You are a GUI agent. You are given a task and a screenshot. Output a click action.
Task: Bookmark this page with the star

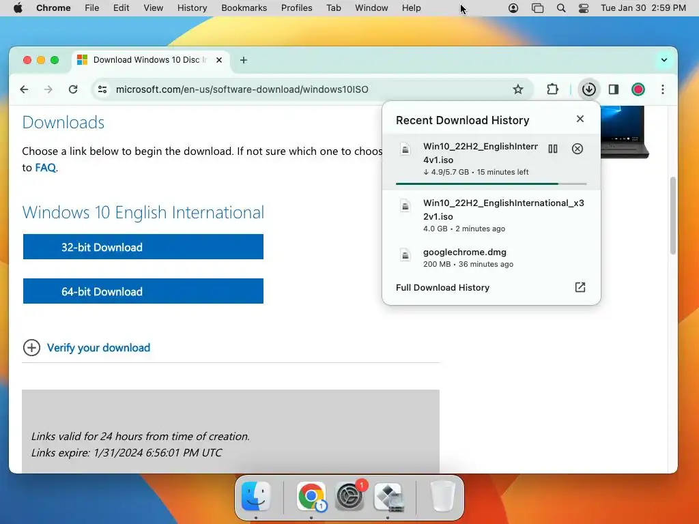click(517, 89)
